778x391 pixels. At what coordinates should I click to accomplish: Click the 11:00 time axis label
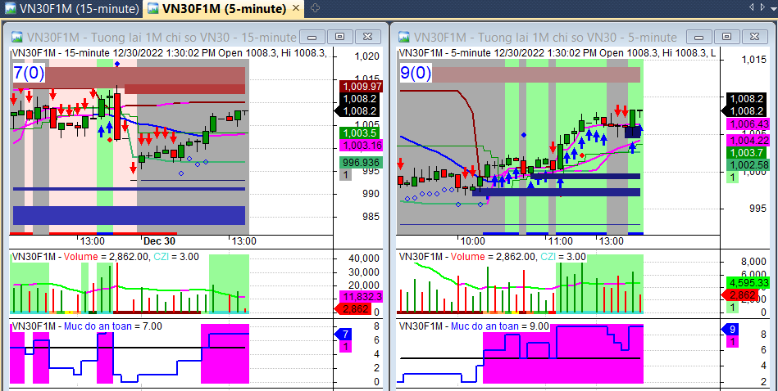(560, 241)
